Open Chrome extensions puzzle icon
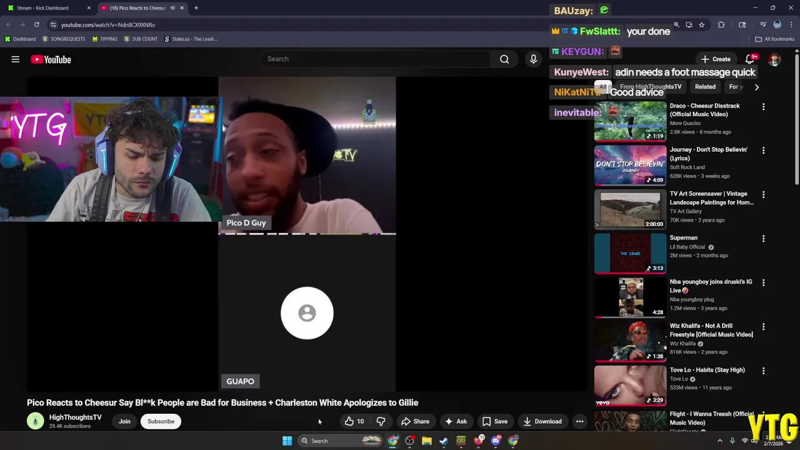This screenshot has width=800, height=450. pos(721,24)
